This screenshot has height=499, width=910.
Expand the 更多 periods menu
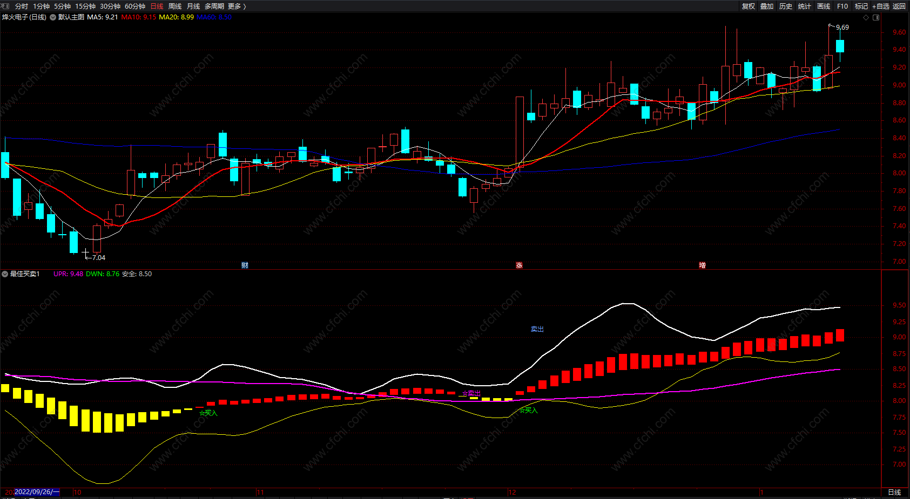coord(237,6)
